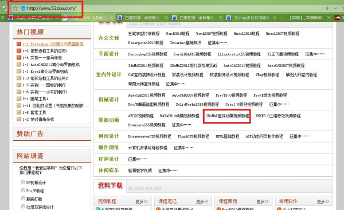Open the Word2007视频教程 link

(x=212, y=34)
